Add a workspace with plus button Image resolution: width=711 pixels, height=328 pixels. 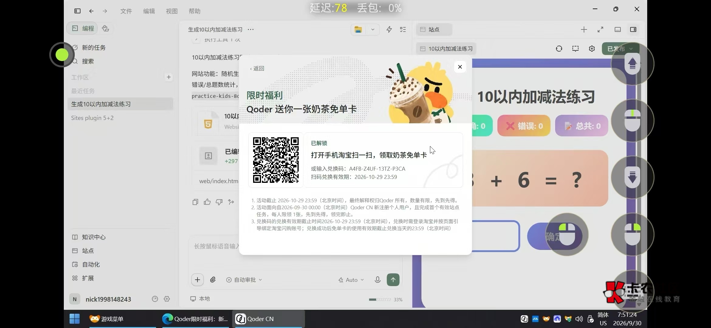click(169, 77)
